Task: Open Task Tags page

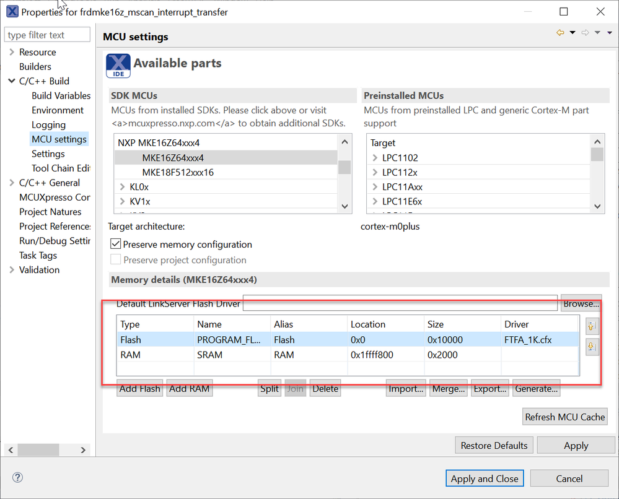Action: 38,256
